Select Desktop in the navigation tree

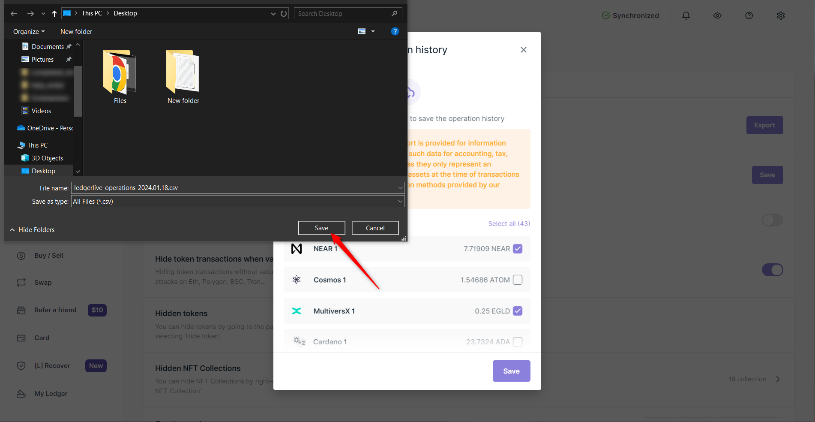43,171
